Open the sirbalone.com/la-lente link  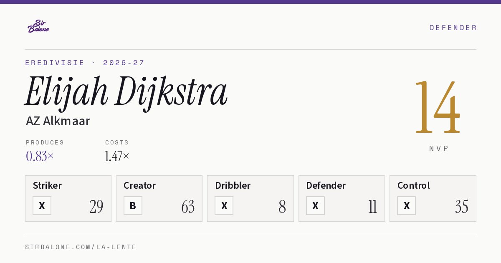coord(81,247)
